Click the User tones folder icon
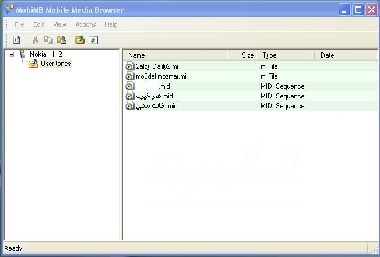 point(33,64)
